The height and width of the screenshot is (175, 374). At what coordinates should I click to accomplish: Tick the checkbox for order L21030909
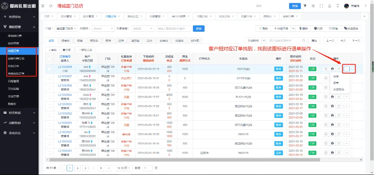[49, 69]
